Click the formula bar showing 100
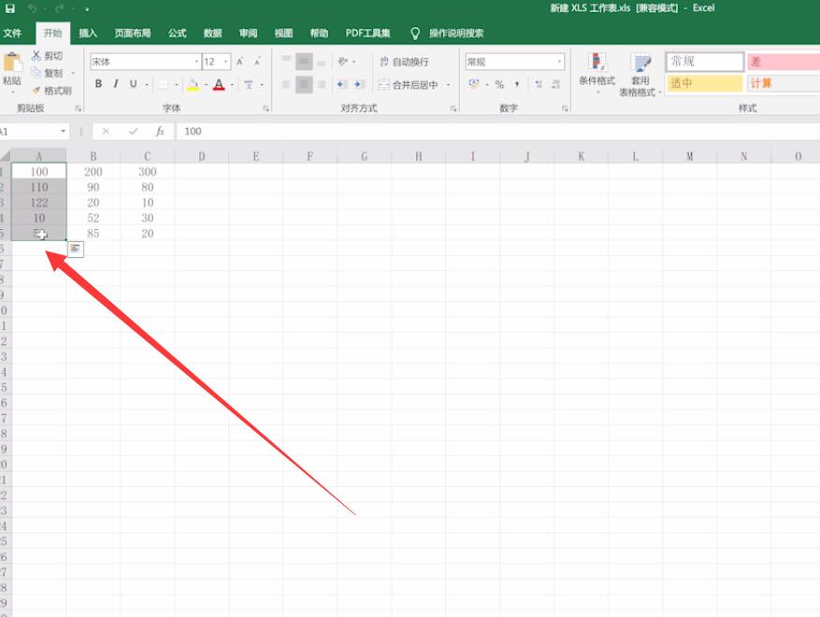Viewport: 820px width, 617px height. coord(498,131)
